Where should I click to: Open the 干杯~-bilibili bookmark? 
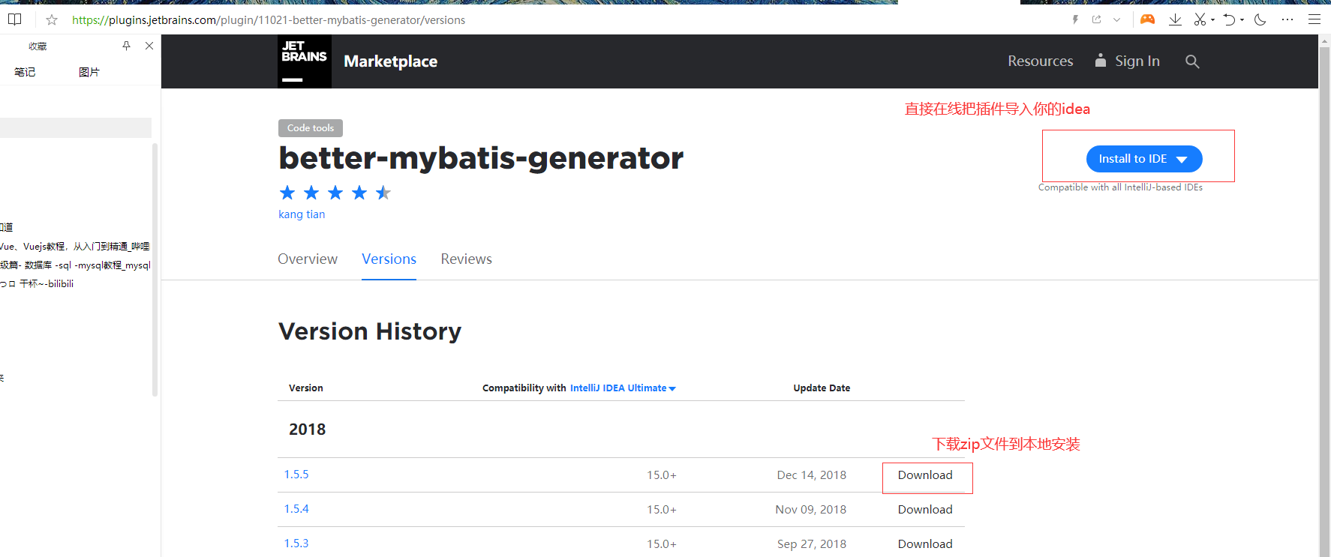tap(37, 283)
